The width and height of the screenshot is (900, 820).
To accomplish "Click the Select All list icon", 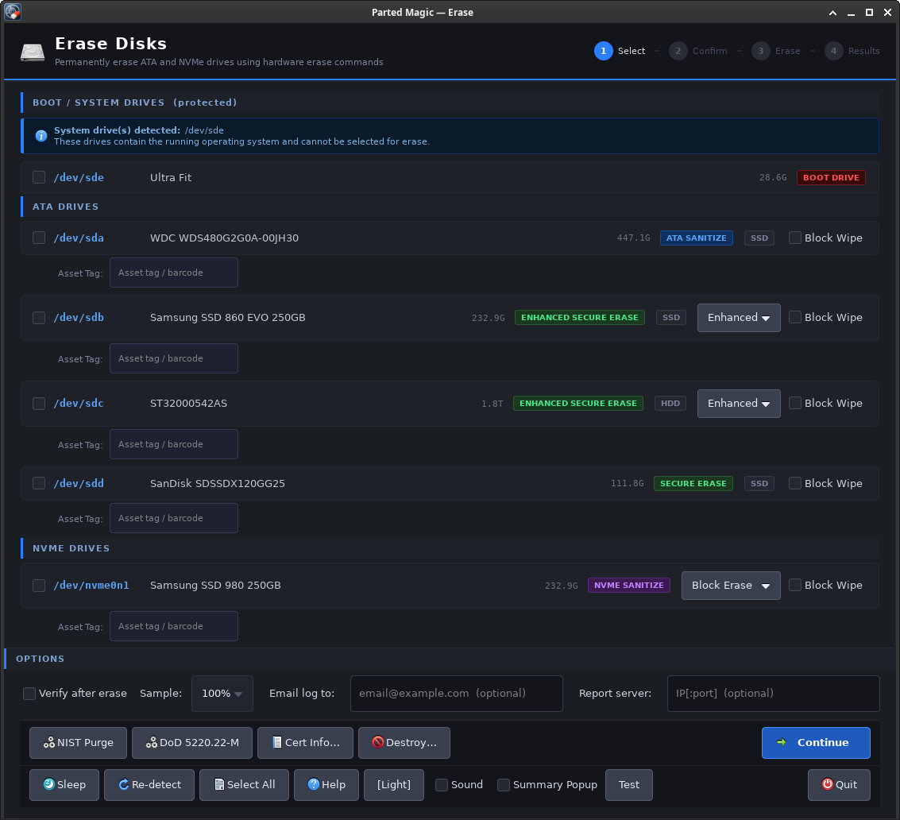I will coord(219,784).
